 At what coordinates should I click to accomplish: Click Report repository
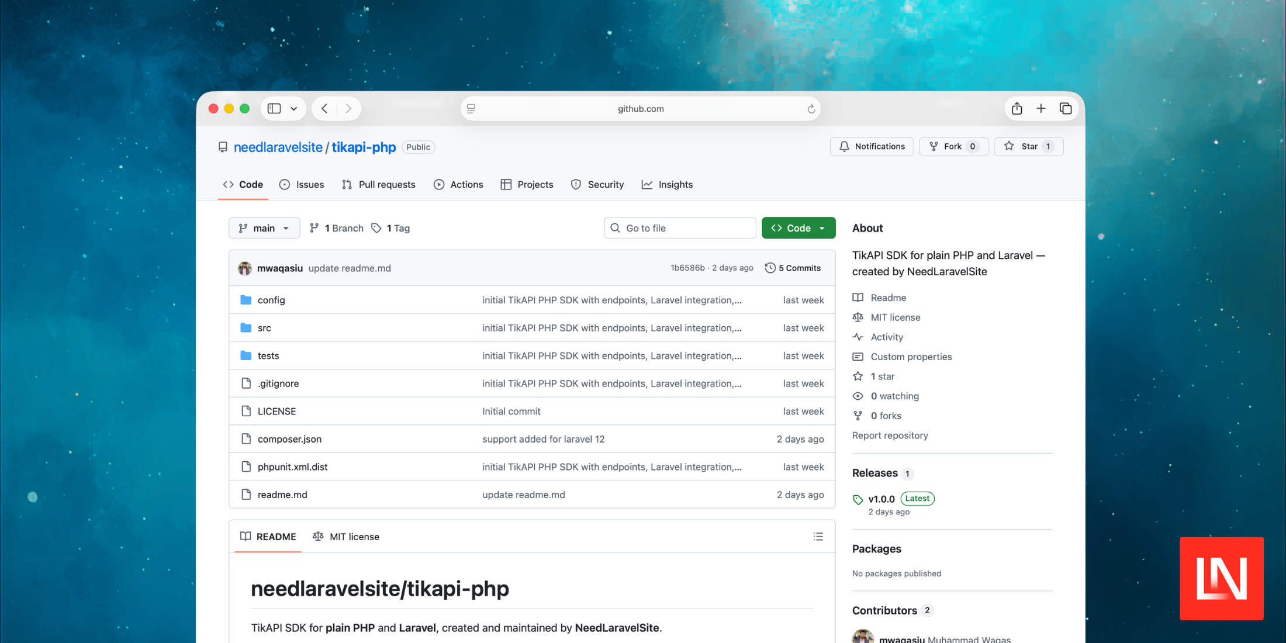[x=890, y=435]
